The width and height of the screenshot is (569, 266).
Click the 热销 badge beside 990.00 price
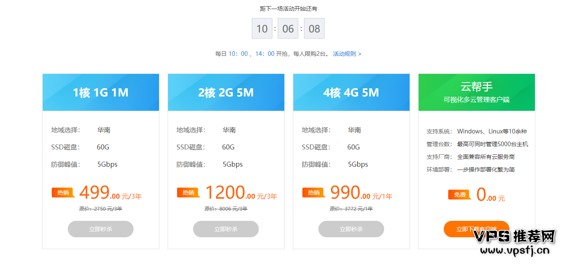[x=313, y=193]
